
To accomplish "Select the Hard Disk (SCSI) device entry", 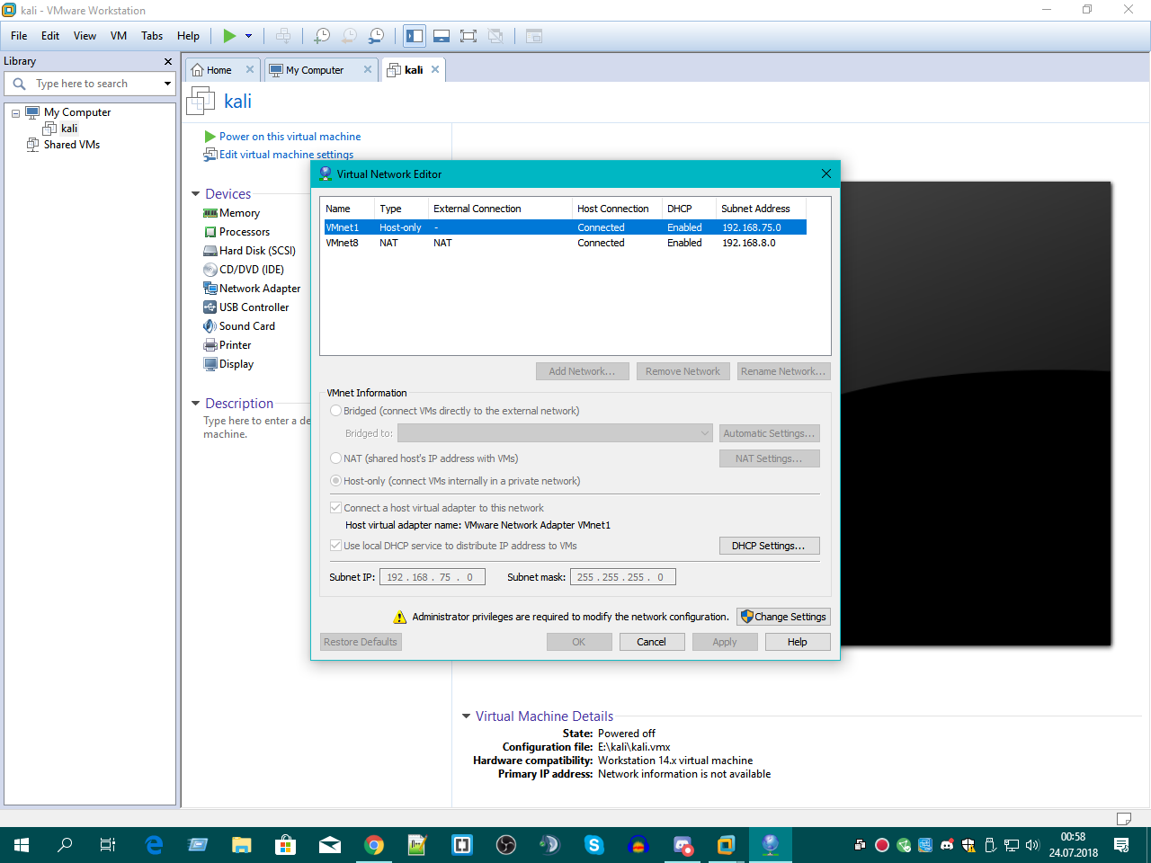I will point(249,251).
